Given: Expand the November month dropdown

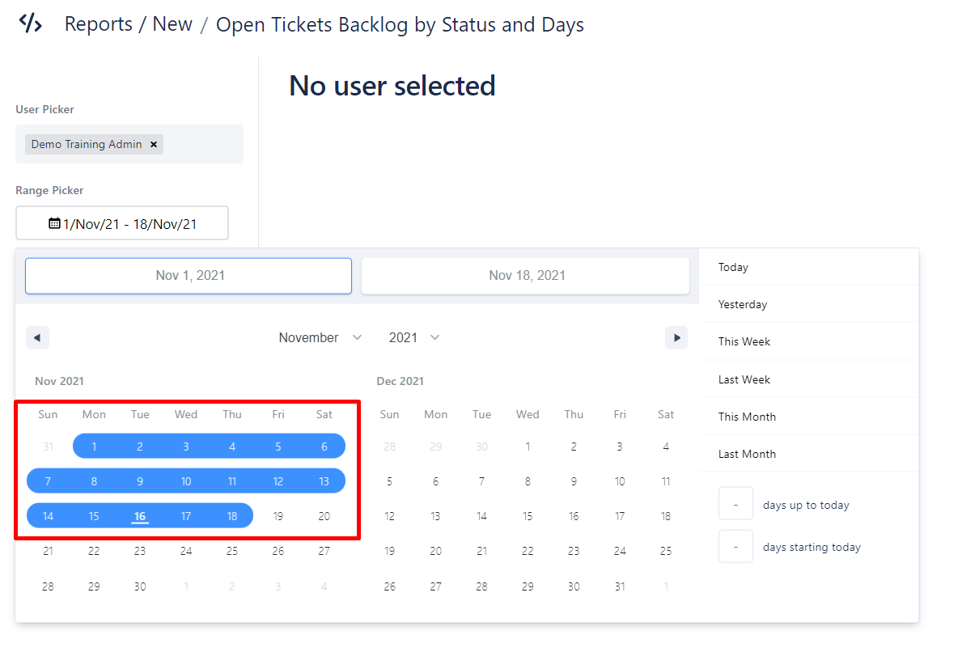Looking at the screenshot, I should 320,337.
